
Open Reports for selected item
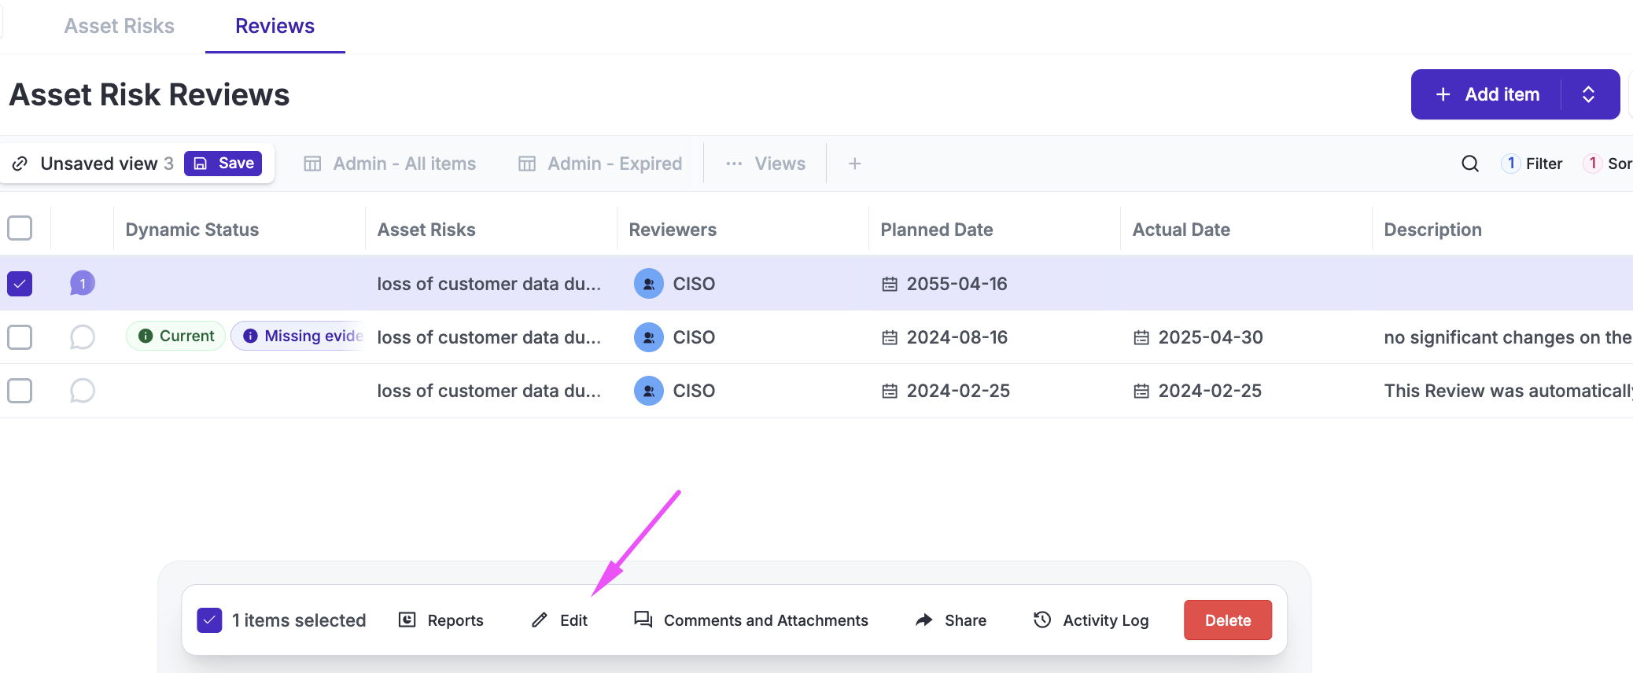click(x=441, y=620)
